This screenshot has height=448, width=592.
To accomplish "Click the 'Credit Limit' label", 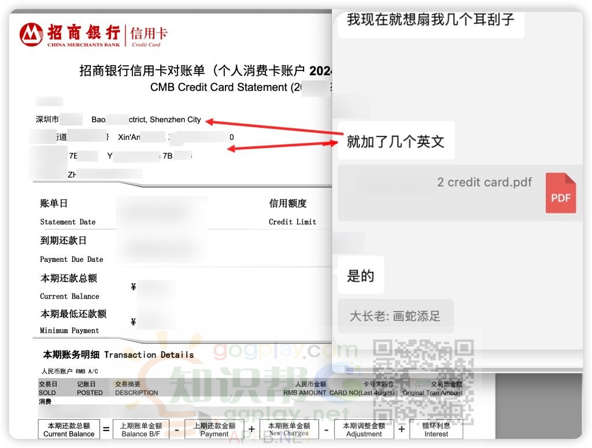I will (x=293, y=222).
